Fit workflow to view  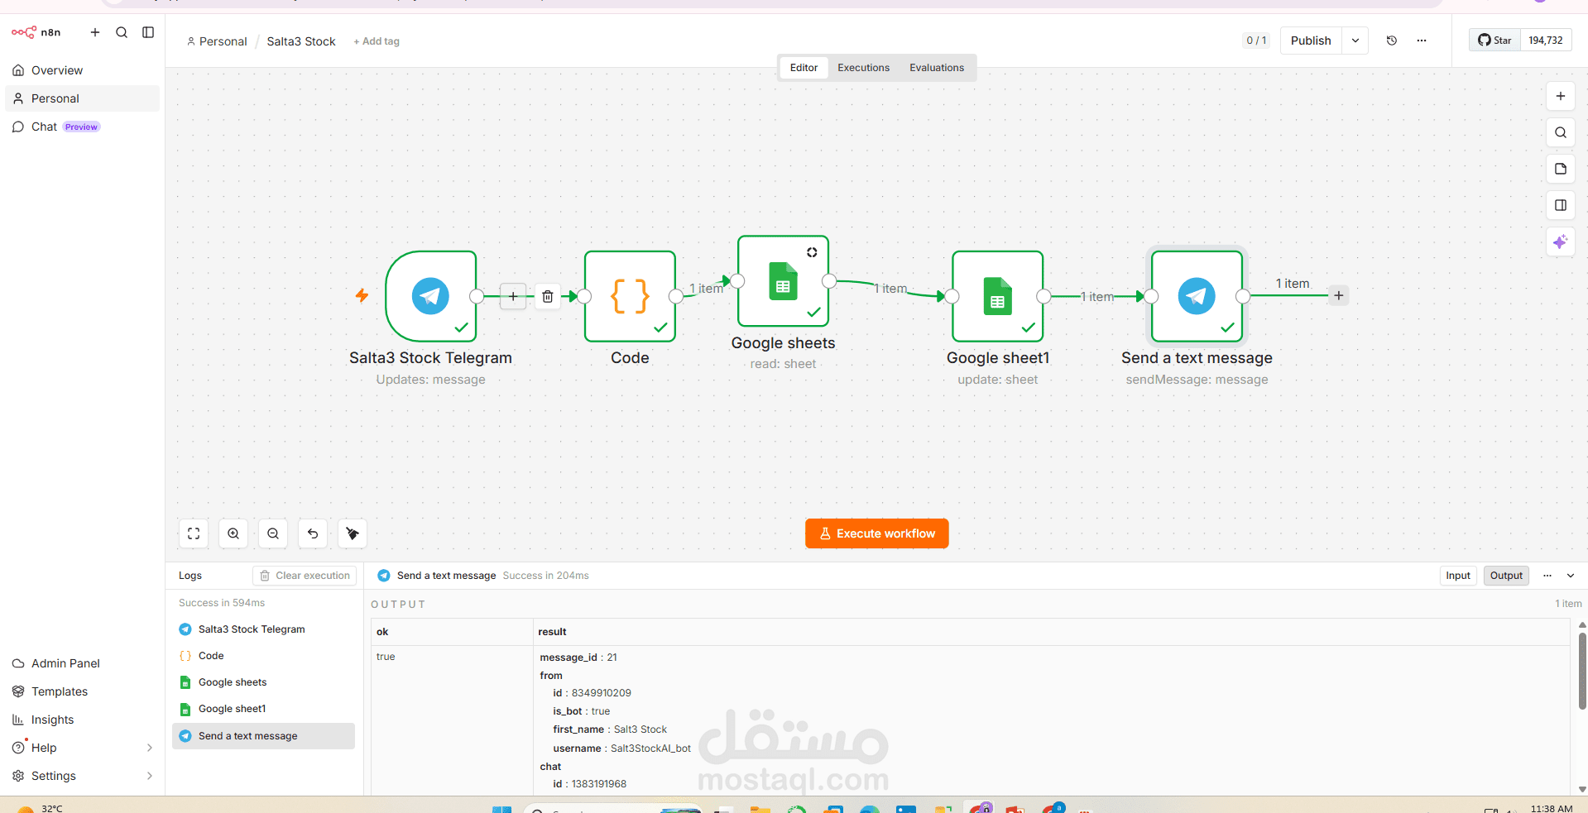(x=194, y=533)
